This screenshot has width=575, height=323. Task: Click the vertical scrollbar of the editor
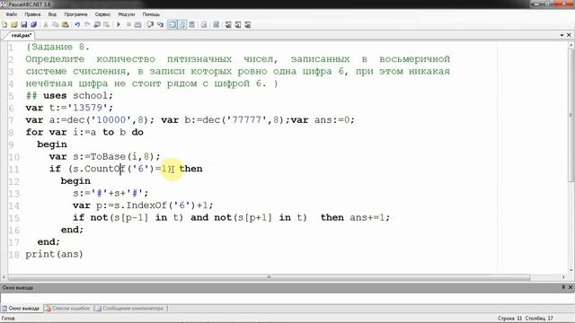[x=571, y=116]
